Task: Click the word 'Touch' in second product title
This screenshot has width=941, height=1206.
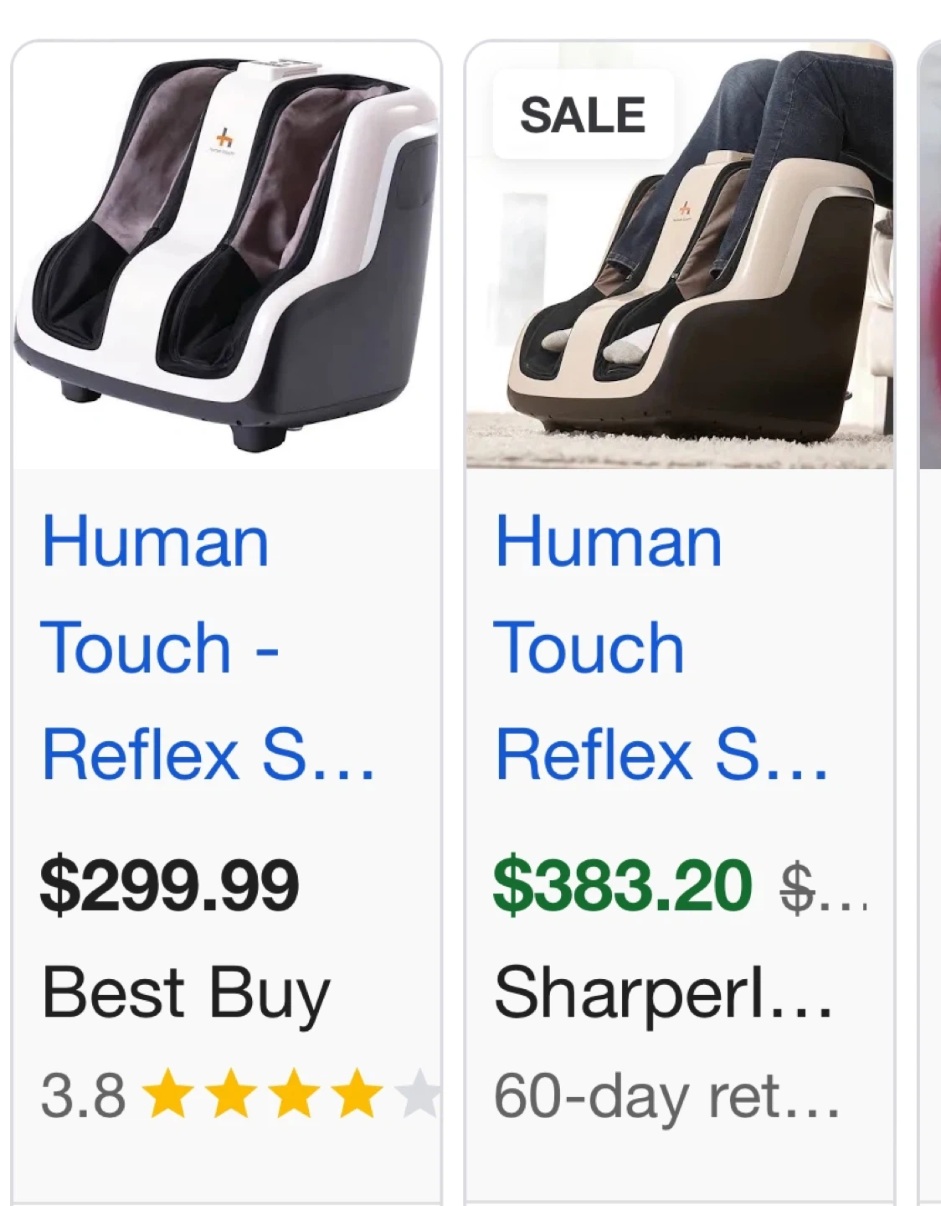Action: point(589,648)
